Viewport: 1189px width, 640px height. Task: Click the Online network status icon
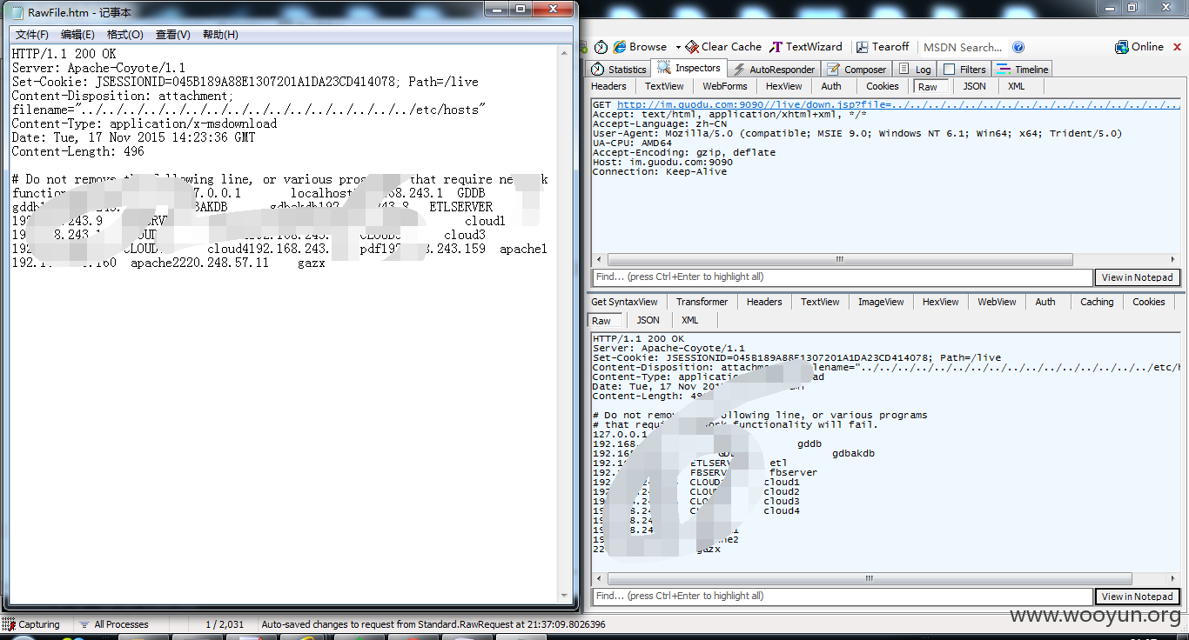pyautogui.click(x=1122, y=47)
